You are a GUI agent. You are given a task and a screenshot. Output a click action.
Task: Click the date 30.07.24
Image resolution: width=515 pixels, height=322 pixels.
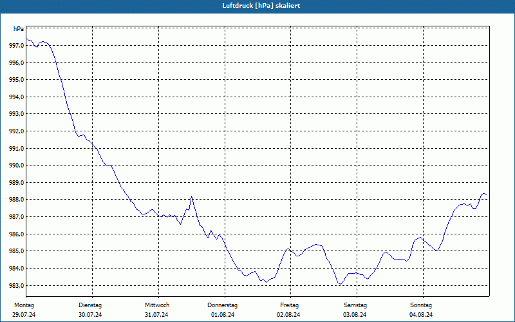90,315
